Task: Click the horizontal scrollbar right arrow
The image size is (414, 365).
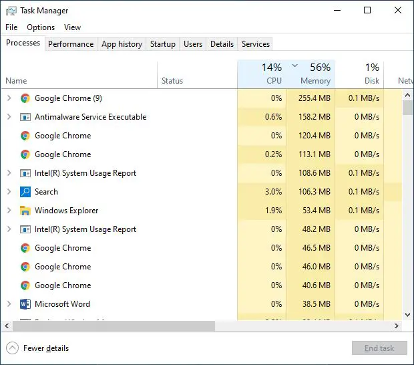Action: pos(397,326)
